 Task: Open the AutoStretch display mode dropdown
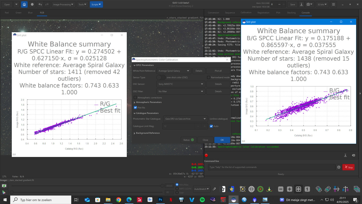tap(202, 189)
